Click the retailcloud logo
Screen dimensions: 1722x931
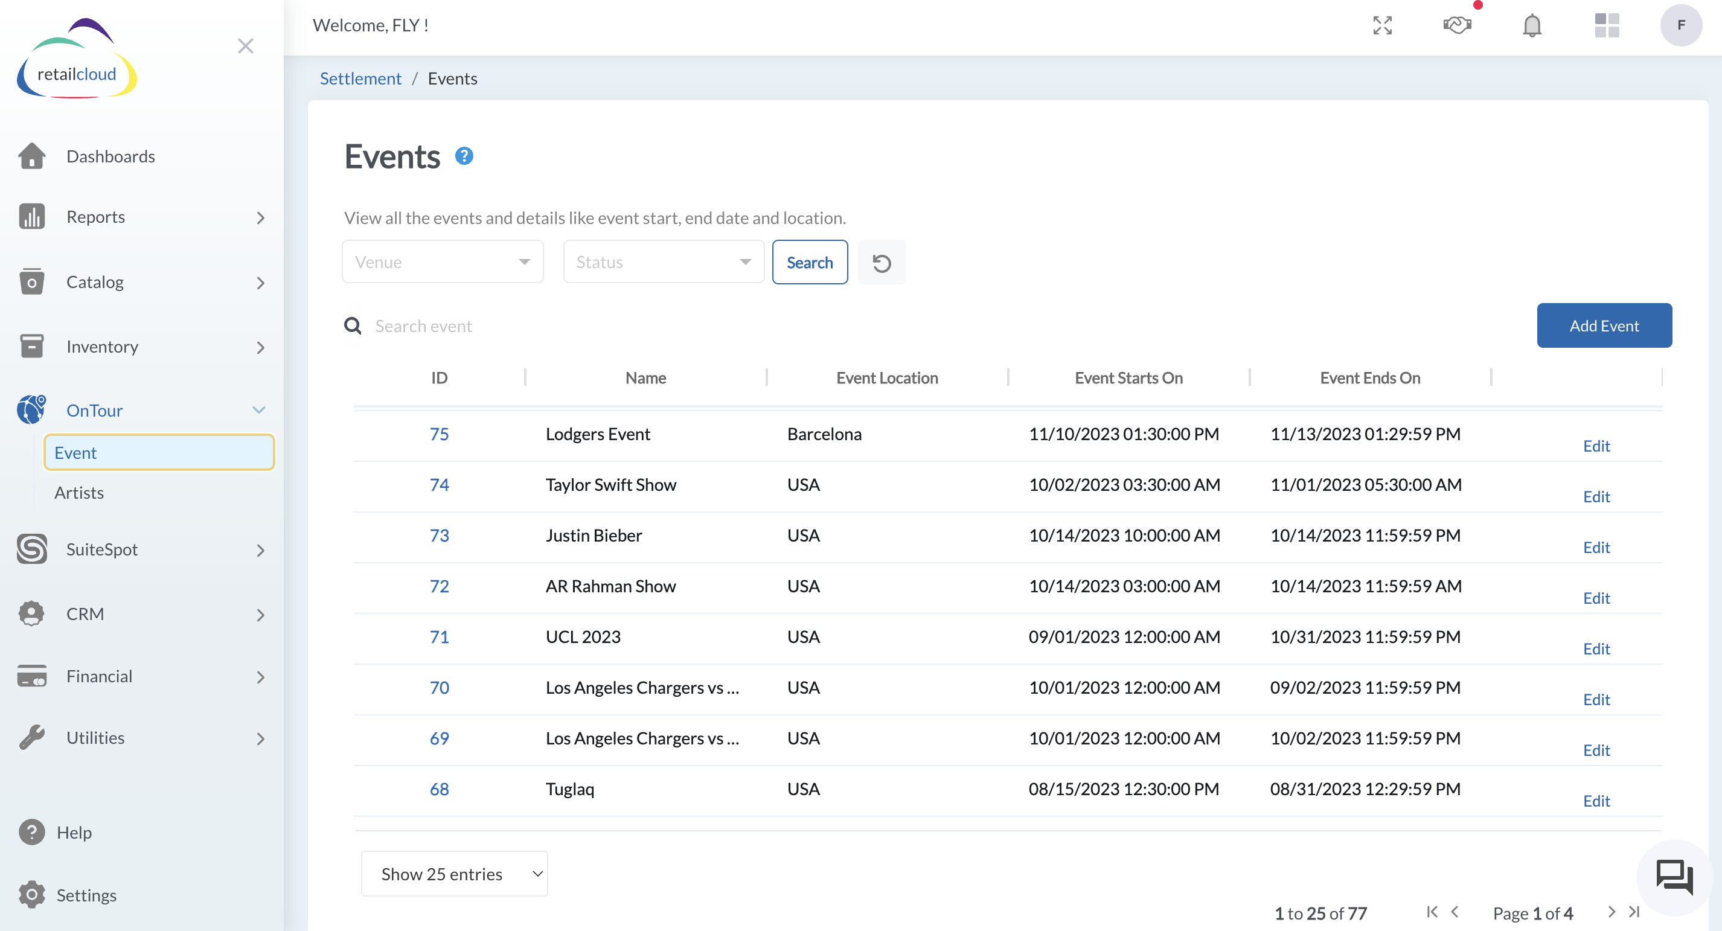(x=76, y=59)
